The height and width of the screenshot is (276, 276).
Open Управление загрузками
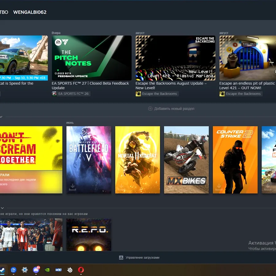[x=142, y=258]
